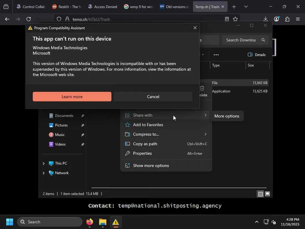Choose Add to Favorites
This screenshot has height=229, width=305.
(166, 125)
